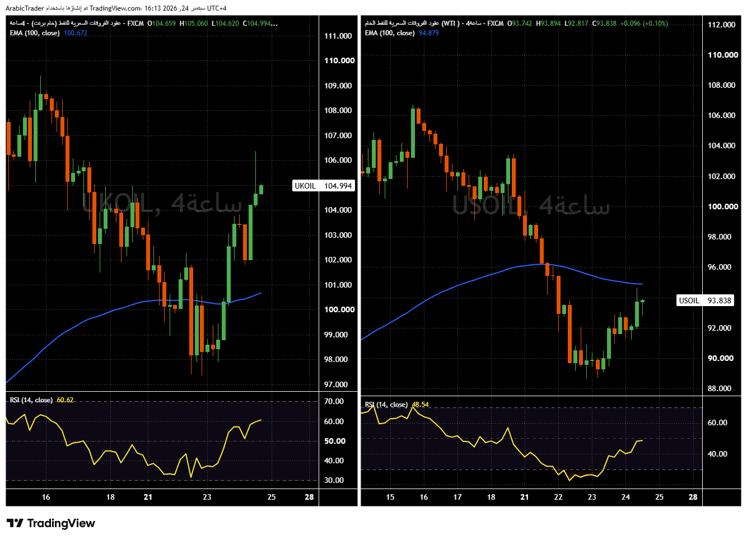
Task: Select RSI (14, close) legend on UKOIL chart
Action: pos(31,400)
